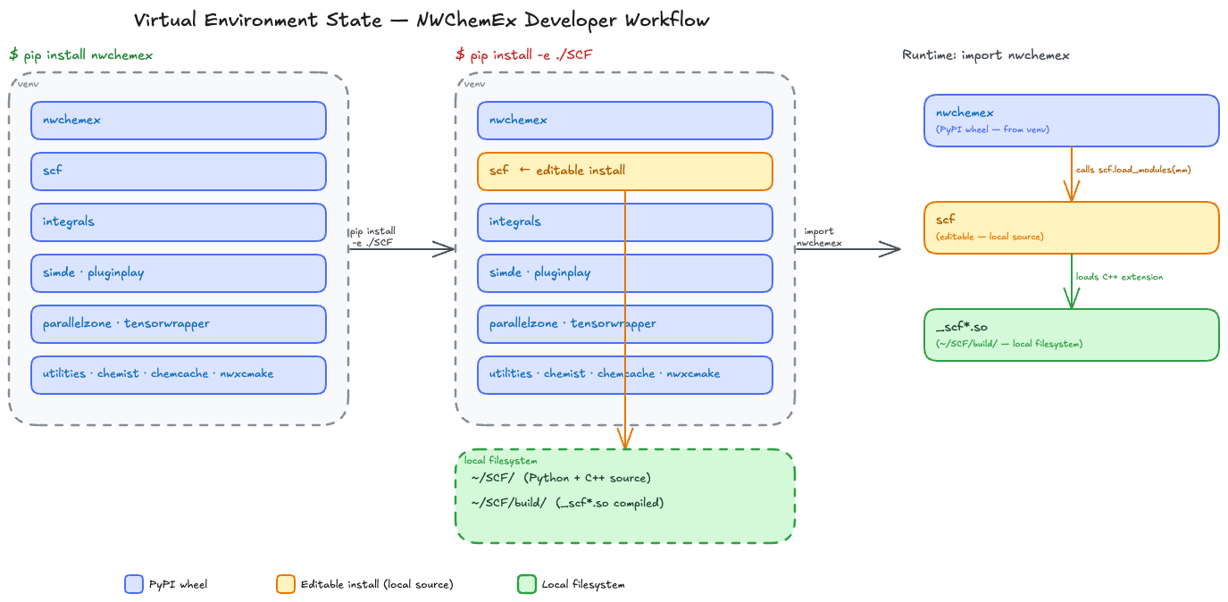Click the 'Runtime: import nwchemex' heading
The image size is (1228, 602).
click(986, 55)
